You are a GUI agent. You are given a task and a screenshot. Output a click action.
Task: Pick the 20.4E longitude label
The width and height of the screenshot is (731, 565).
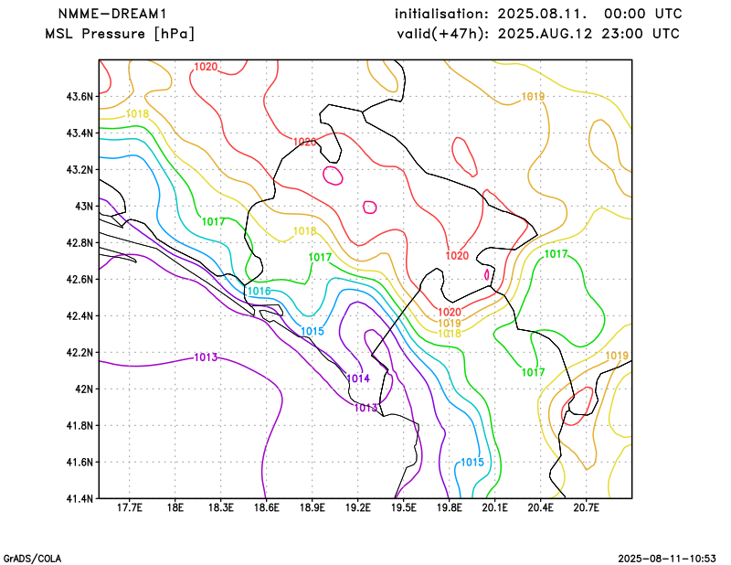click(x=540, y=507)
